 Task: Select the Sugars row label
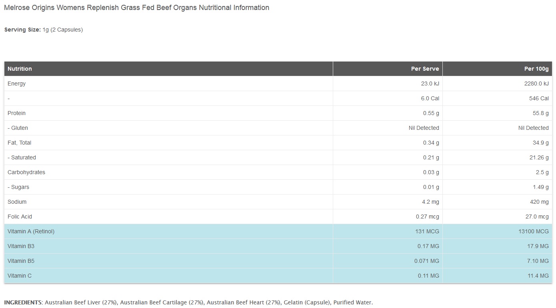[x=18, y=187]
